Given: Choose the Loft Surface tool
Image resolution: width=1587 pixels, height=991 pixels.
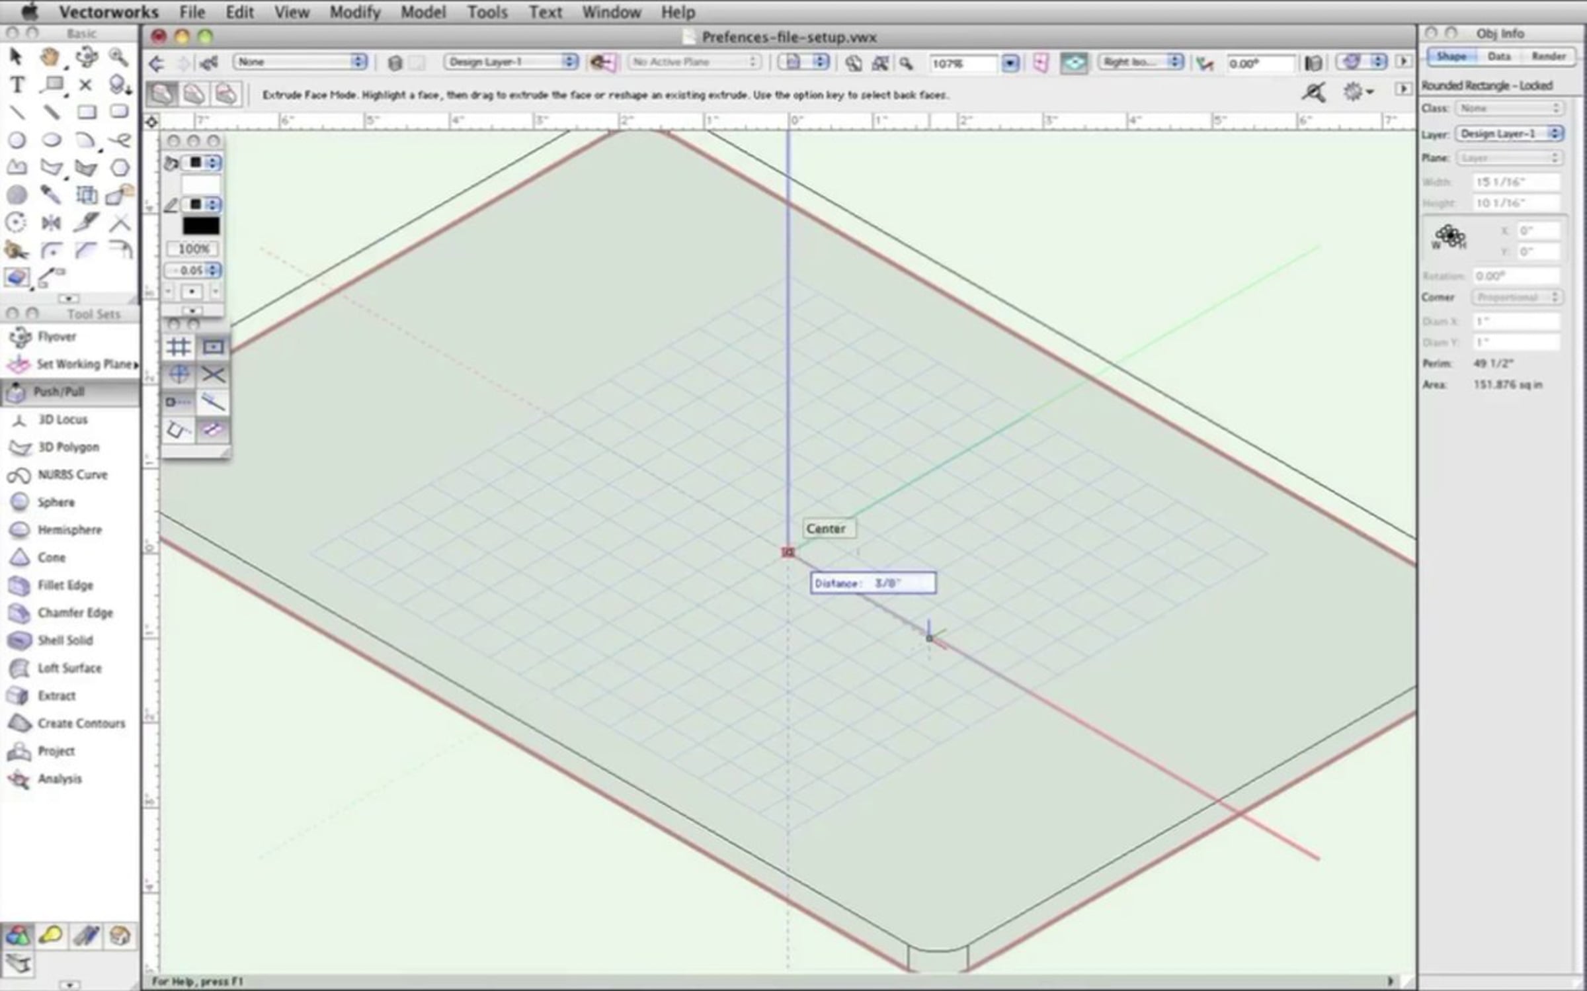Looking at the screenshot, I should pos(69,668).
